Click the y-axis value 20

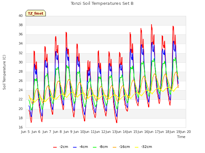pos(20,109)
